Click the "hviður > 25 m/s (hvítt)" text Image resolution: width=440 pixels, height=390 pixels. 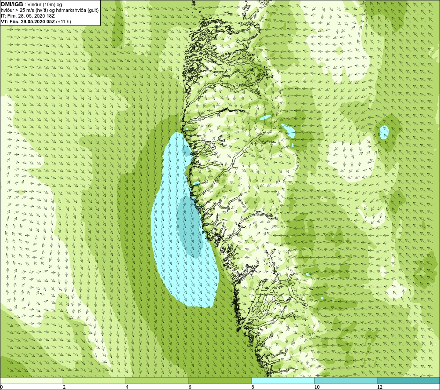click(x=24, y=11)
